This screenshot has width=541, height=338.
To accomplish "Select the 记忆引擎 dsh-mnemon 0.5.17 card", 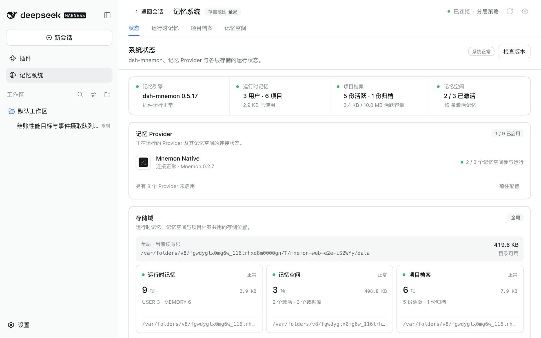I will [x=179, y=96].
